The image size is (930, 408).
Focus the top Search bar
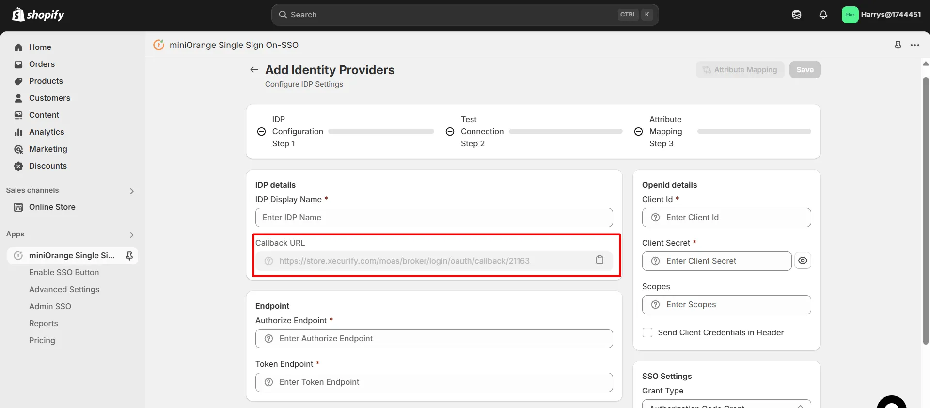465,15
